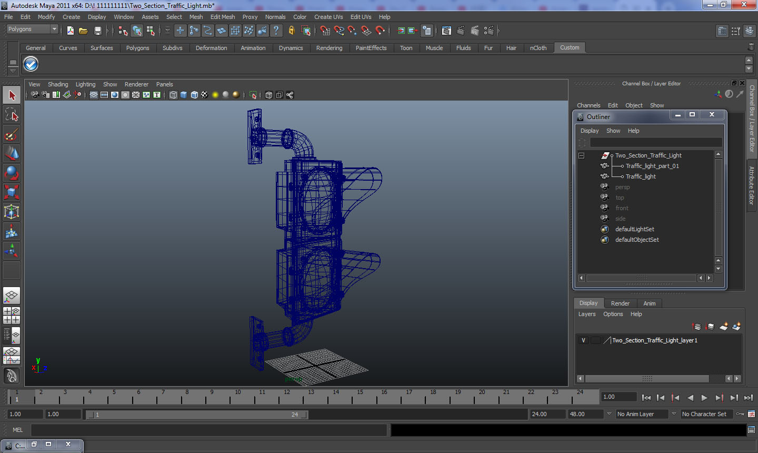The width and height of the screenshot is (758, 453).
Task: Activate the Rotate tool sphere icon
Action: (12, 173)
